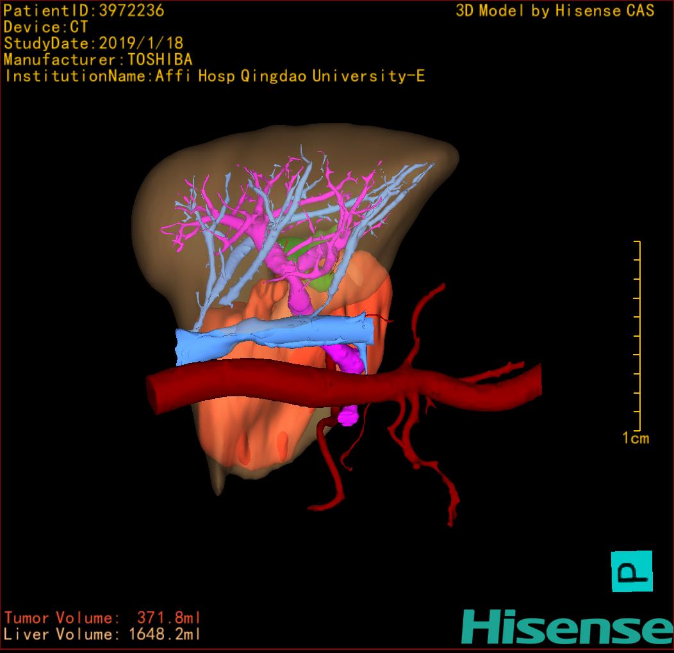Click the 'Device:CT' text

(45, 27)
